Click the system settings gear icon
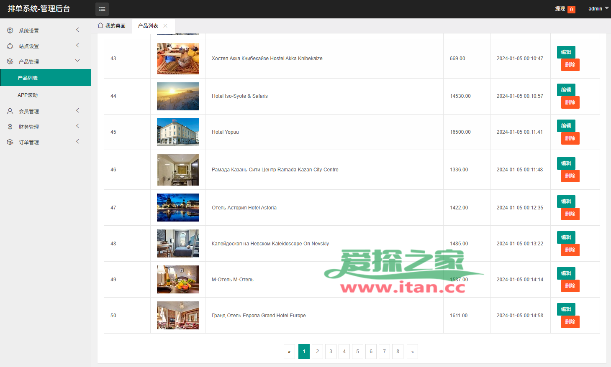611x367 pixels. point(10,31)
